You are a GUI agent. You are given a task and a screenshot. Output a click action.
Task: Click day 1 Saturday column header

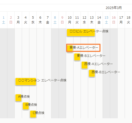pyautogui.click(x=3, y=20)
